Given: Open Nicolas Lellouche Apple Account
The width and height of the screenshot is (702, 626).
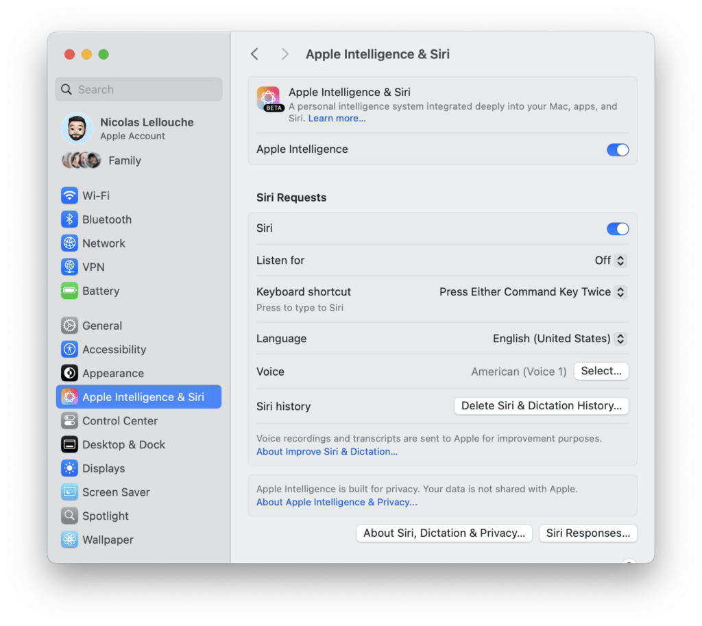Looking at the screenshot, I should point(138,128).
